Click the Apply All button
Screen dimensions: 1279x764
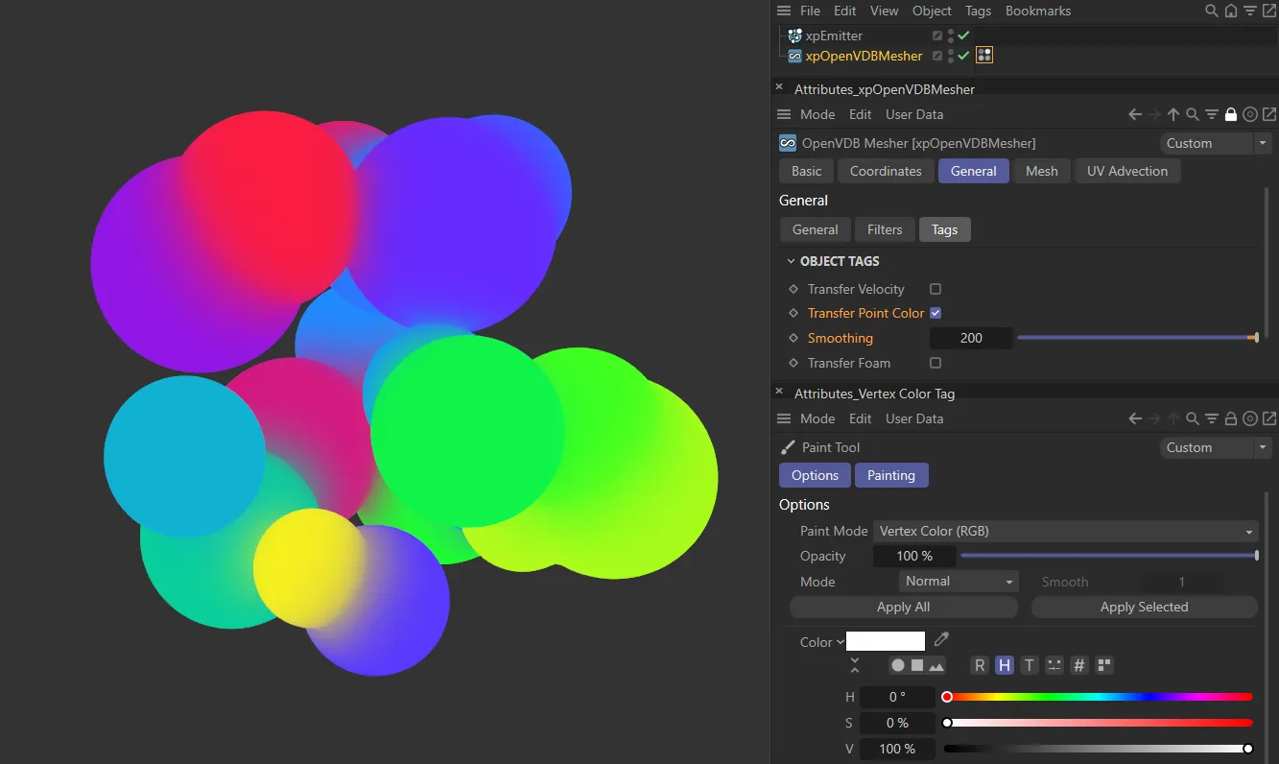pos(903,607)
